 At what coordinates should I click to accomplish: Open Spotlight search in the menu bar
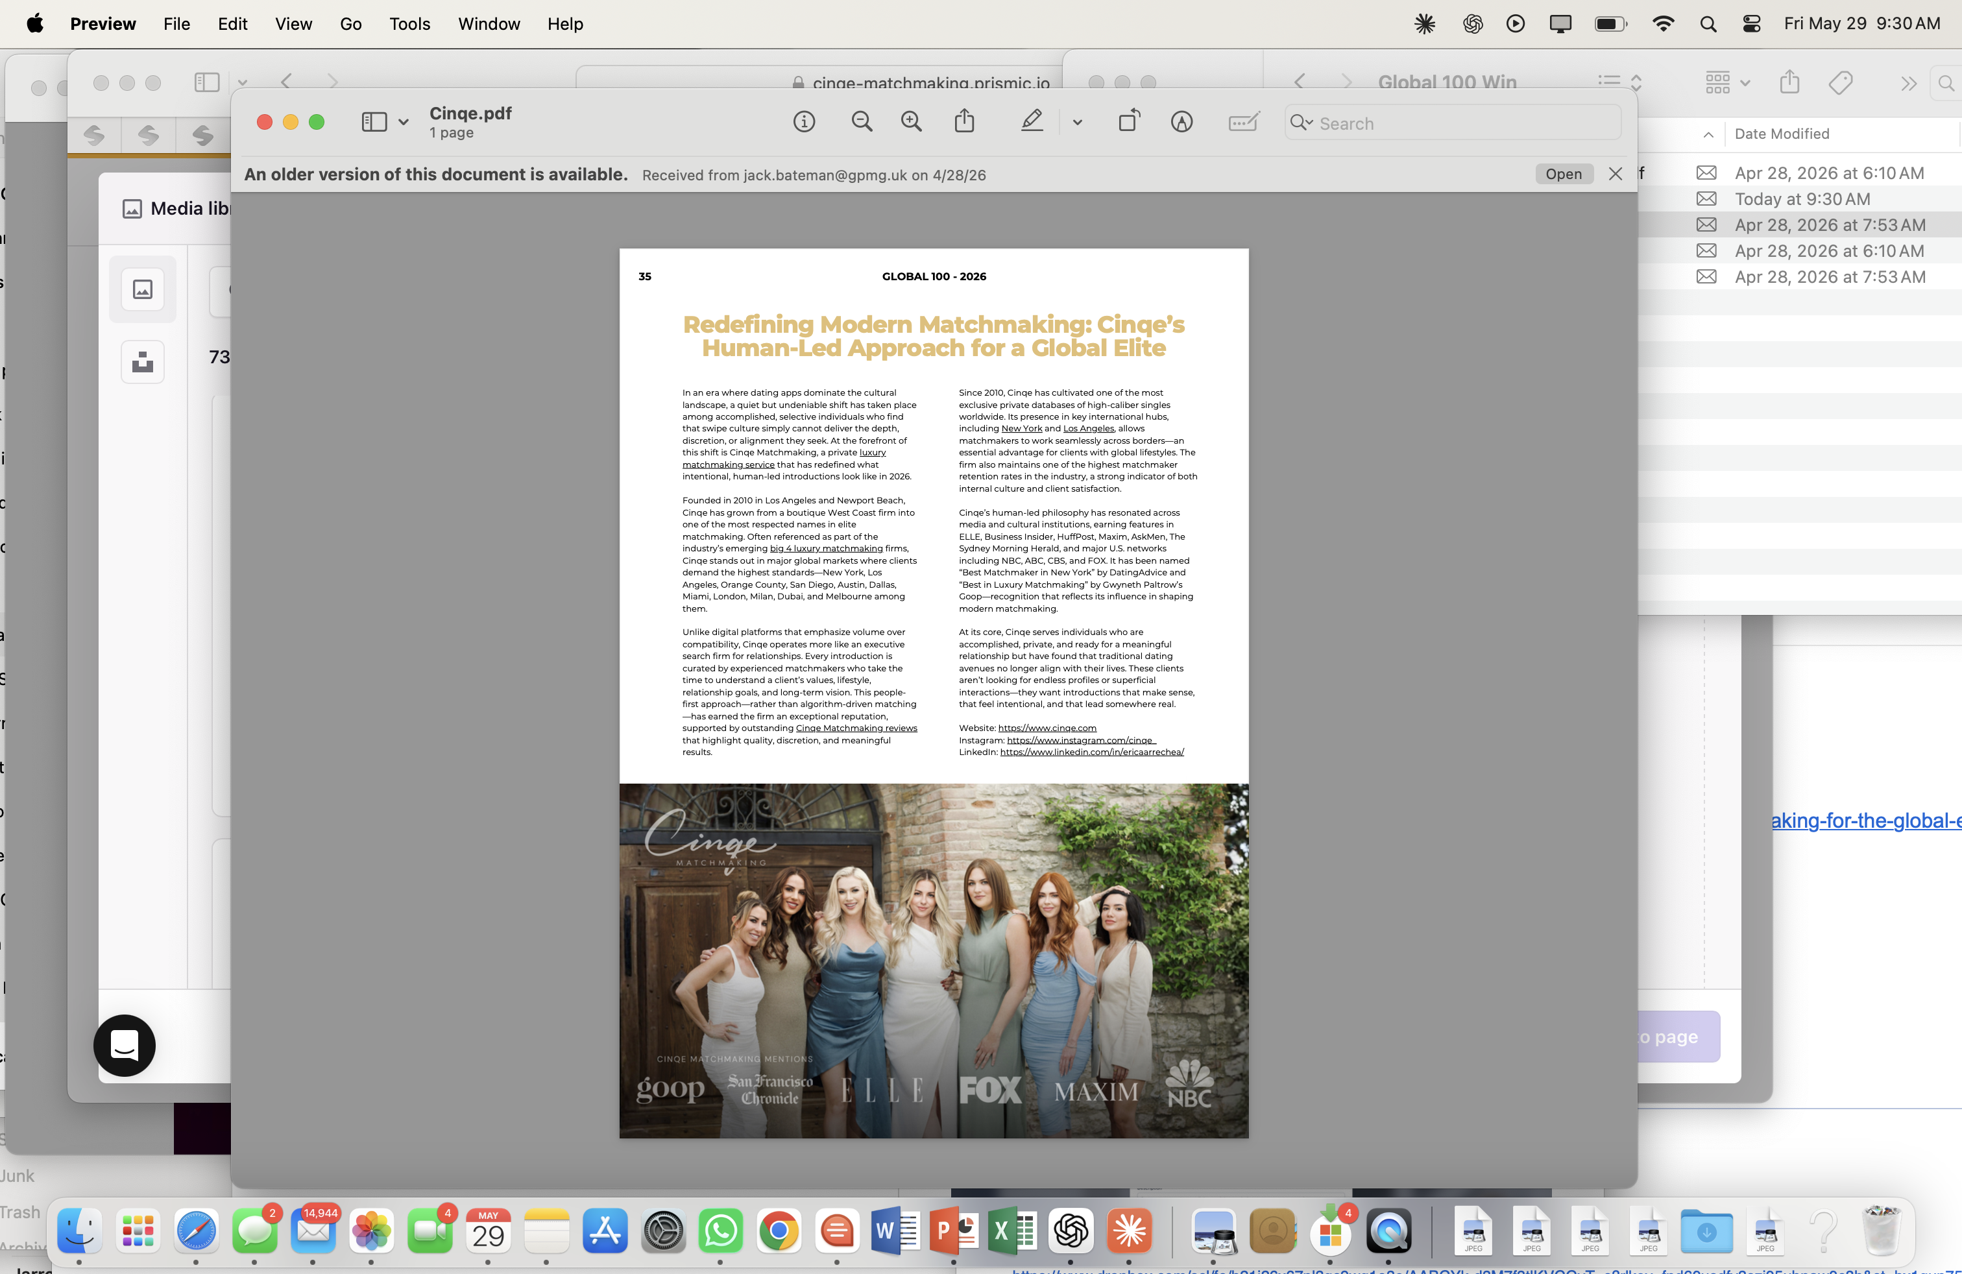tap(1708, 24)
